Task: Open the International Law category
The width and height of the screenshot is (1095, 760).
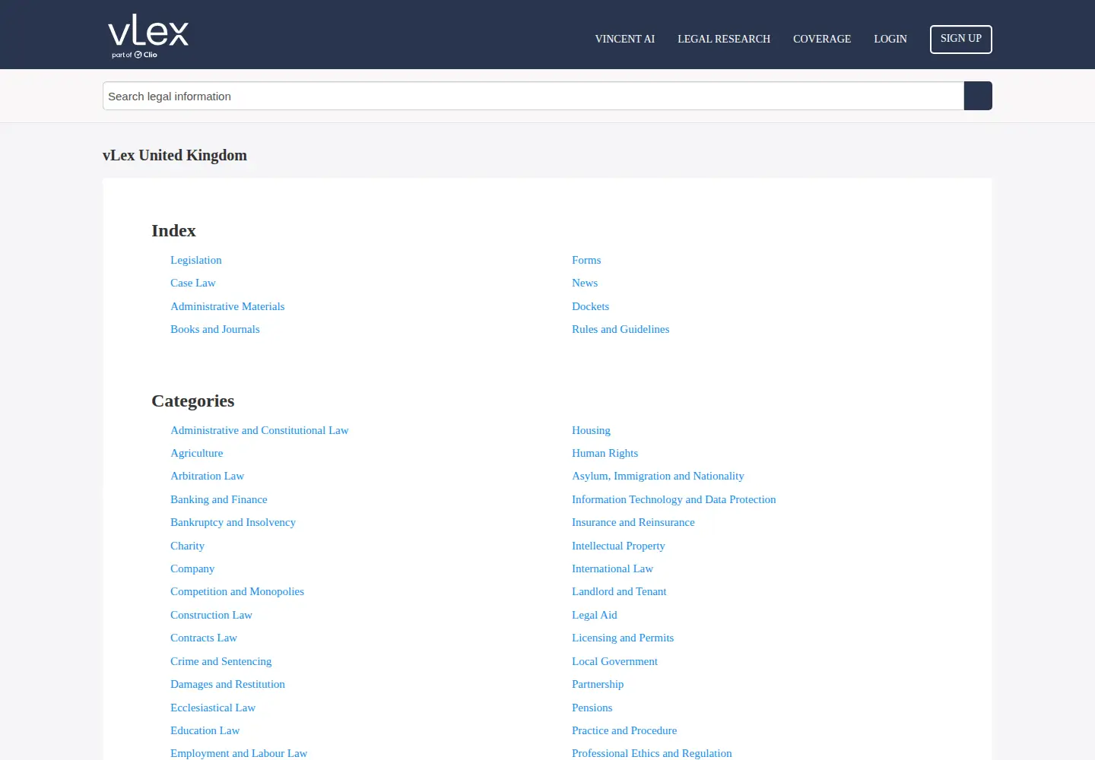Action: click(x=613, y=568)
